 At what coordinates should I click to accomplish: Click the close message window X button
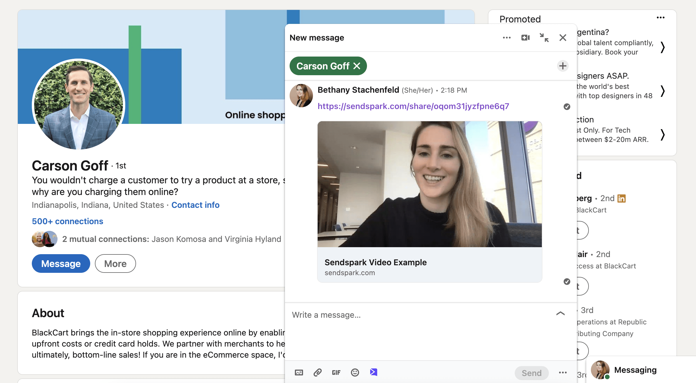tap(562, 37)
